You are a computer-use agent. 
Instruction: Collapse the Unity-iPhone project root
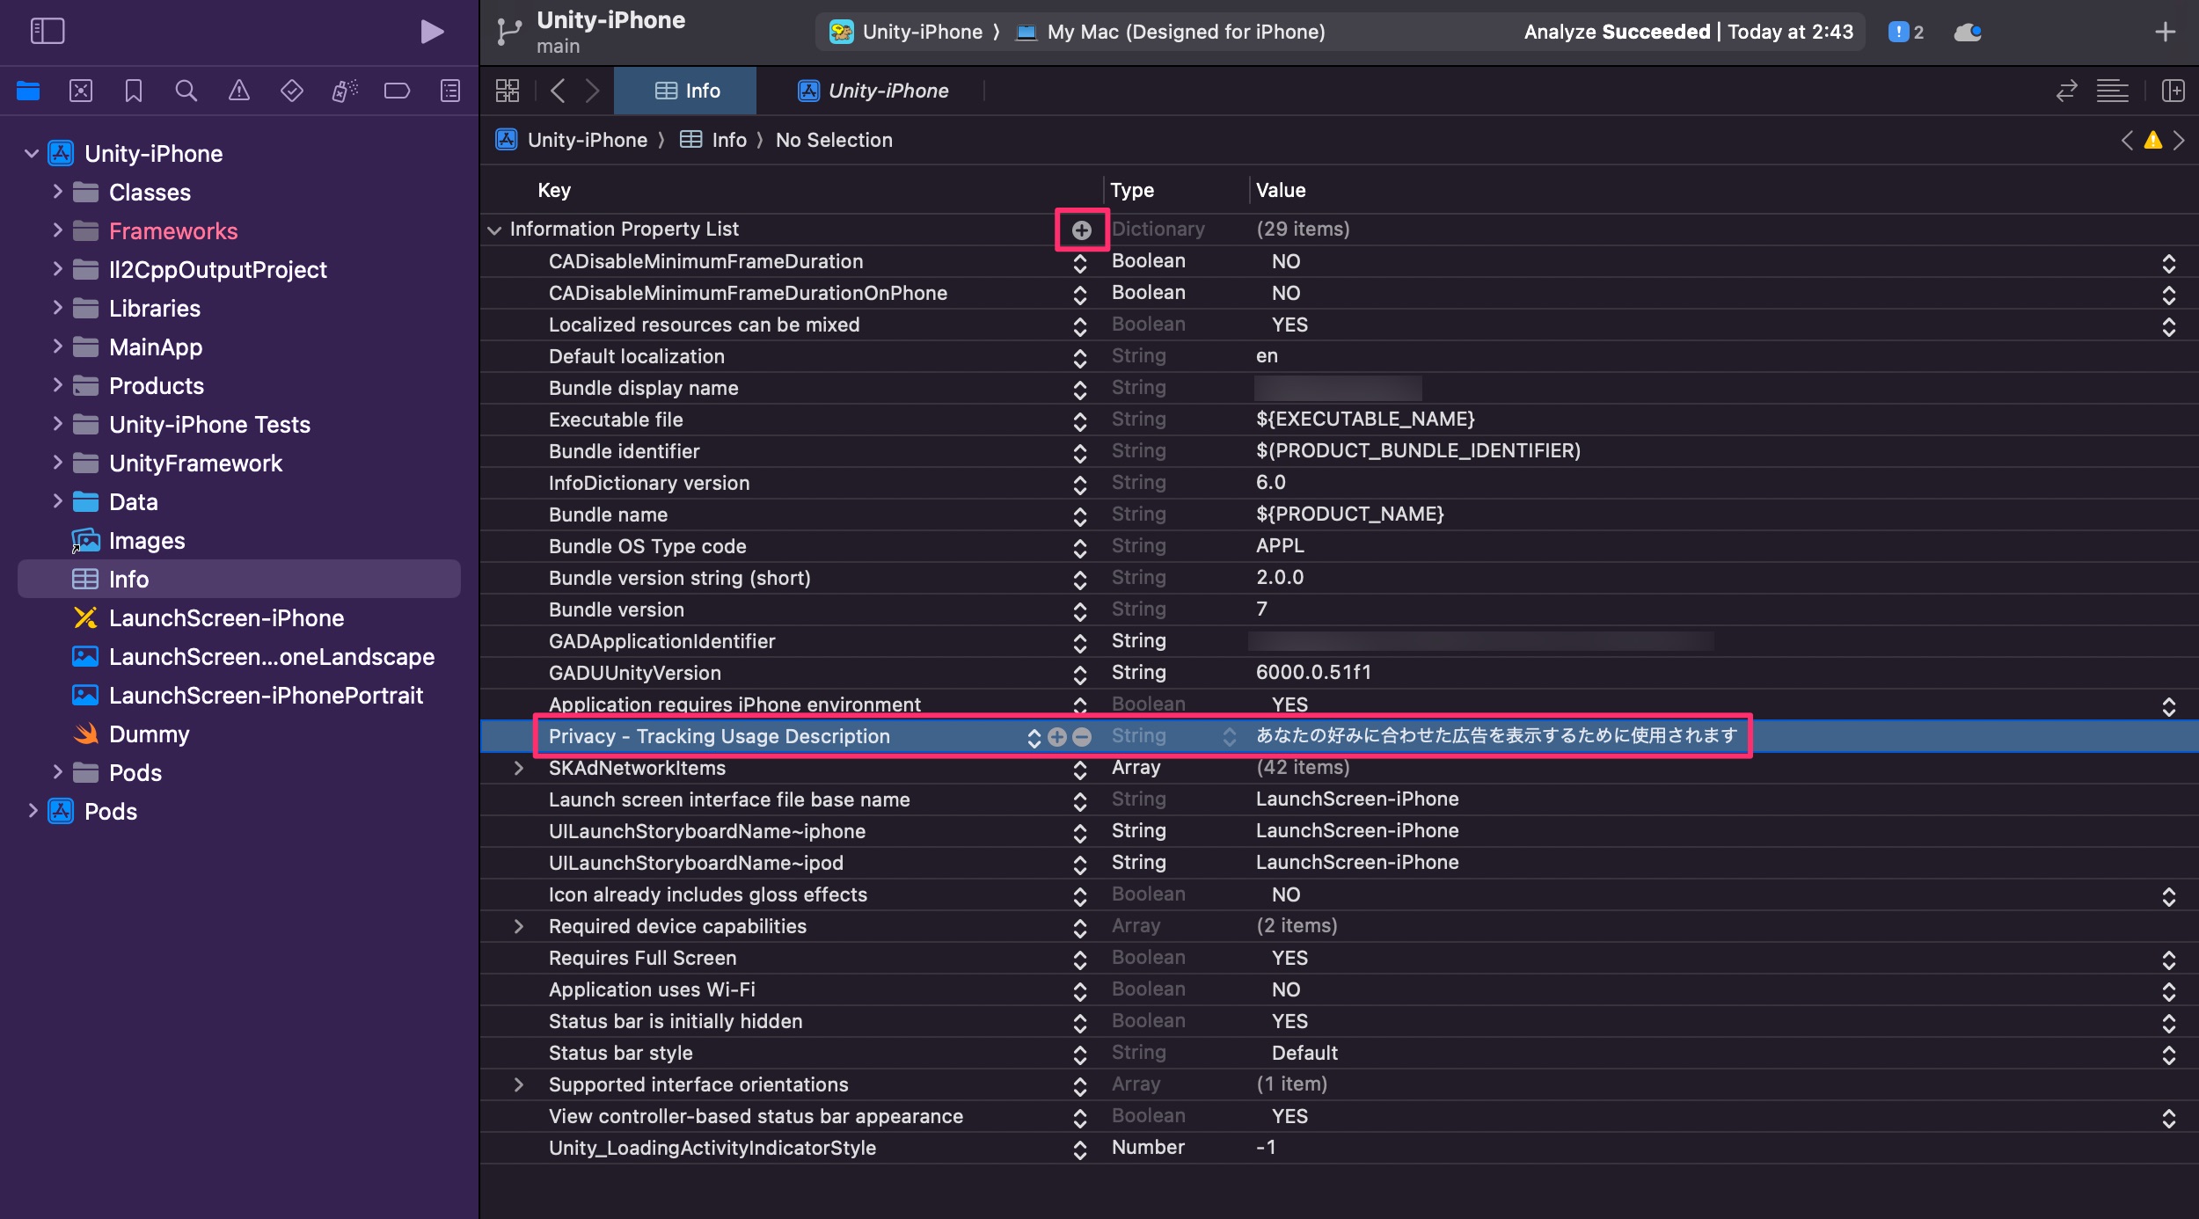coord(32,153)
